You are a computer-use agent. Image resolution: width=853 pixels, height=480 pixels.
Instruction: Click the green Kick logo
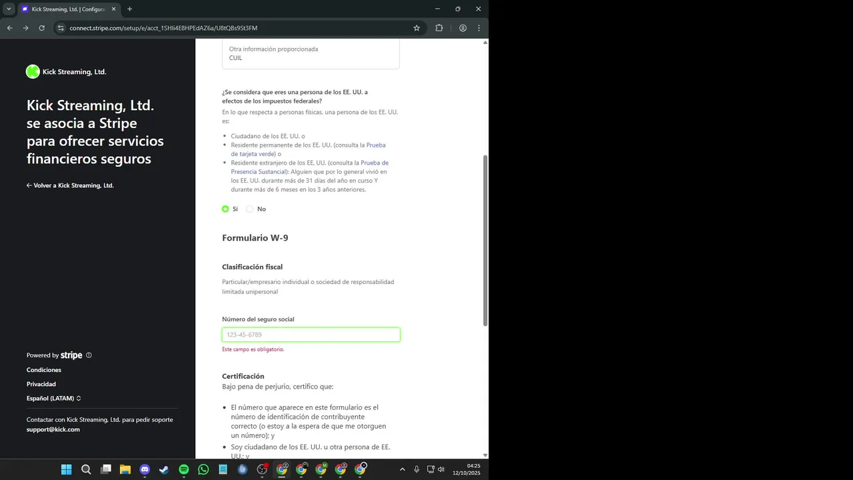33,72
